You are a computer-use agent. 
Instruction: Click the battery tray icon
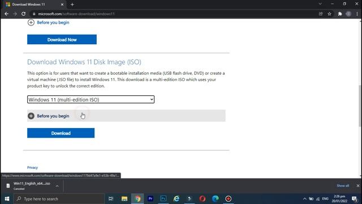pos(311,199)
